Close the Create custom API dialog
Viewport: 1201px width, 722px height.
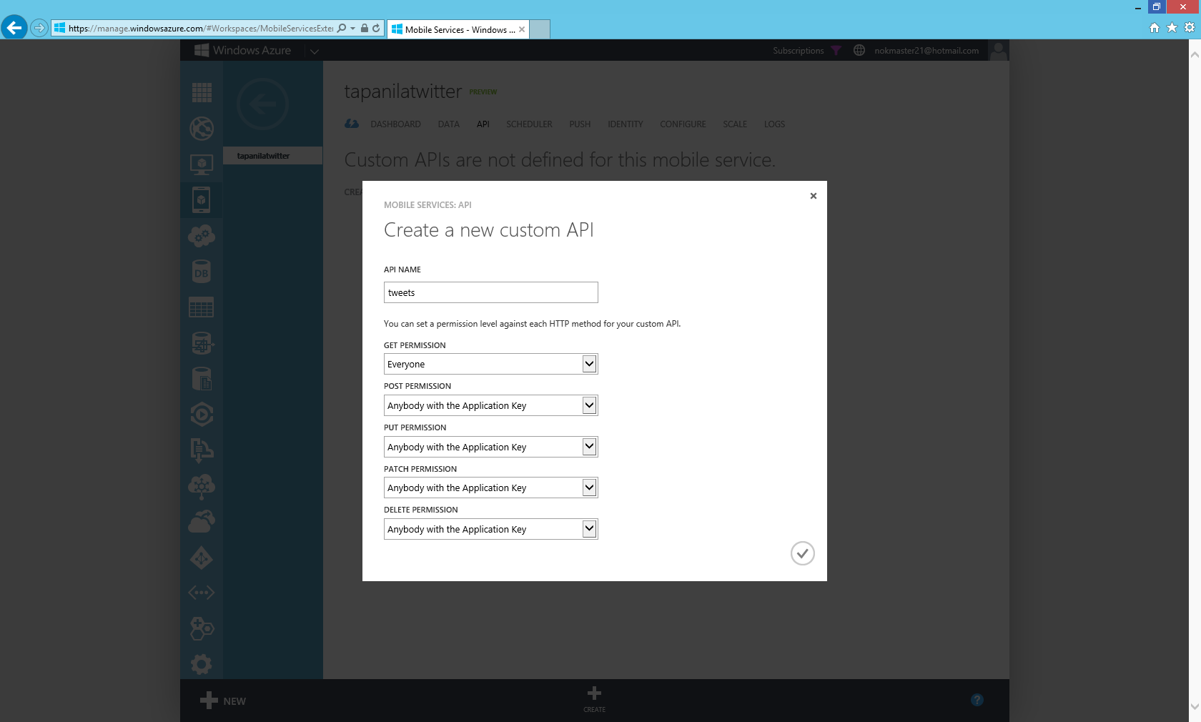pos(813,196)
